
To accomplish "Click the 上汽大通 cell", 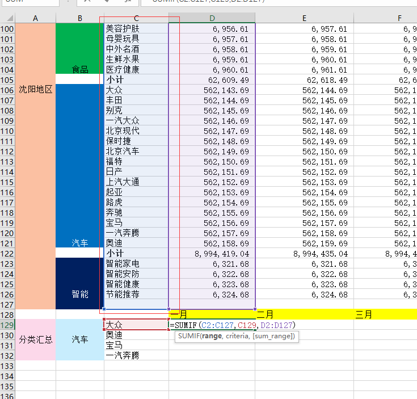I will tap(136, 182).
